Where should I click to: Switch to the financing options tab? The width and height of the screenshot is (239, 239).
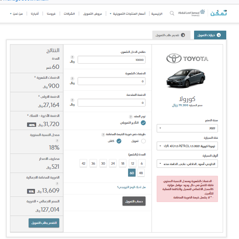210,35
